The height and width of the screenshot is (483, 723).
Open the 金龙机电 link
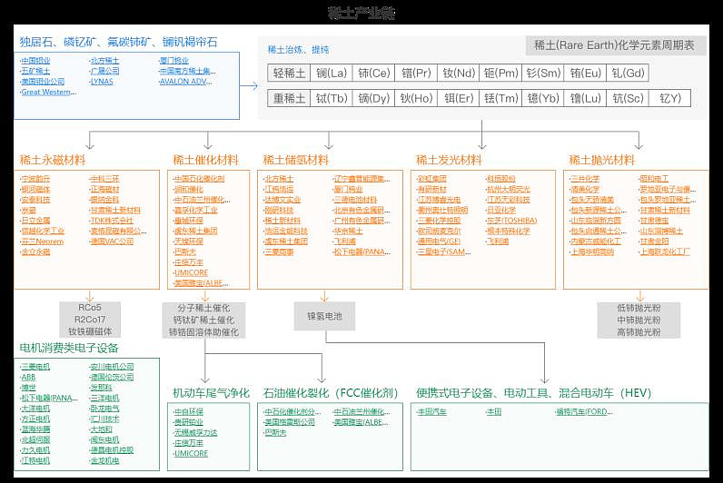[x=104, y=461]
